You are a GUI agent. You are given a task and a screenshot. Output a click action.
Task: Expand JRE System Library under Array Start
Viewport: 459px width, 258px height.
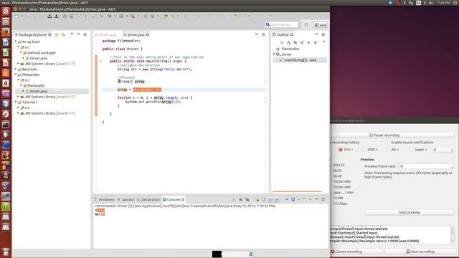click(x=19, y=64)
